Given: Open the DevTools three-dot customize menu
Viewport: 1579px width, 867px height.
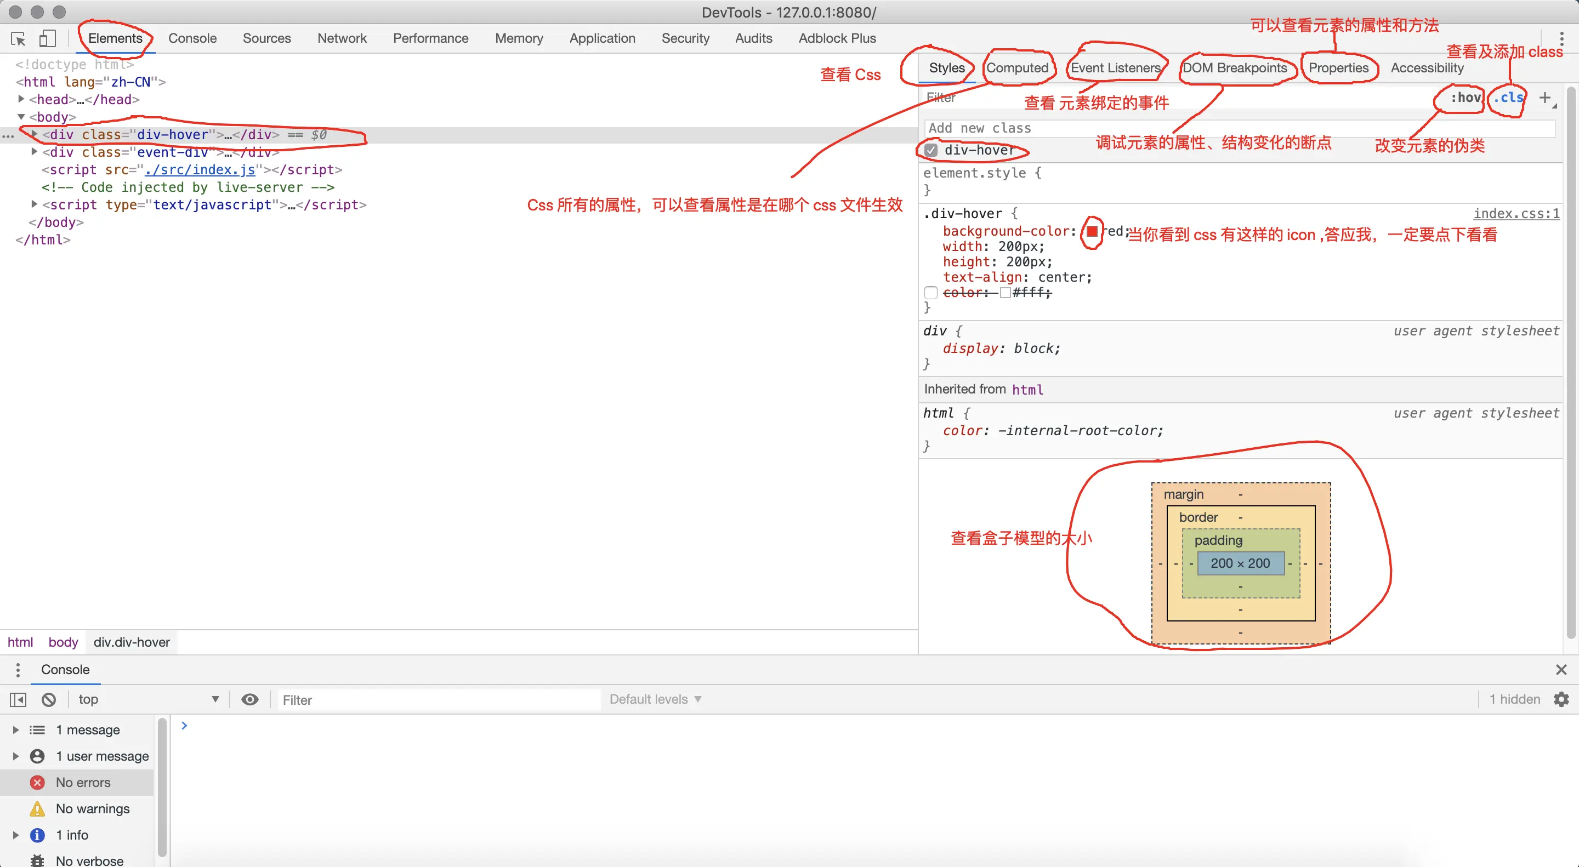Looking at the screenshot, I should (1561, 38).
